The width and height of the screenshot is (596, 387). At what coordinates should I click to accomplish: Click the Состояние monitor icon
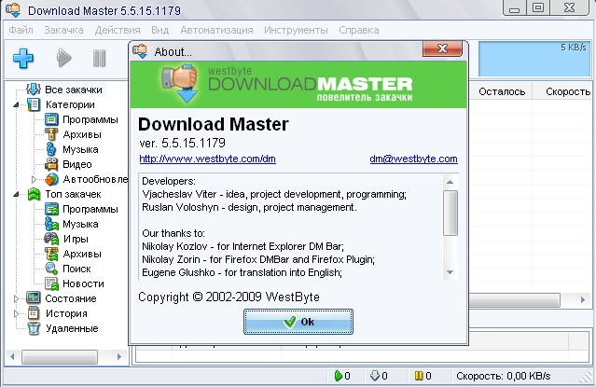tap(34, 298)
